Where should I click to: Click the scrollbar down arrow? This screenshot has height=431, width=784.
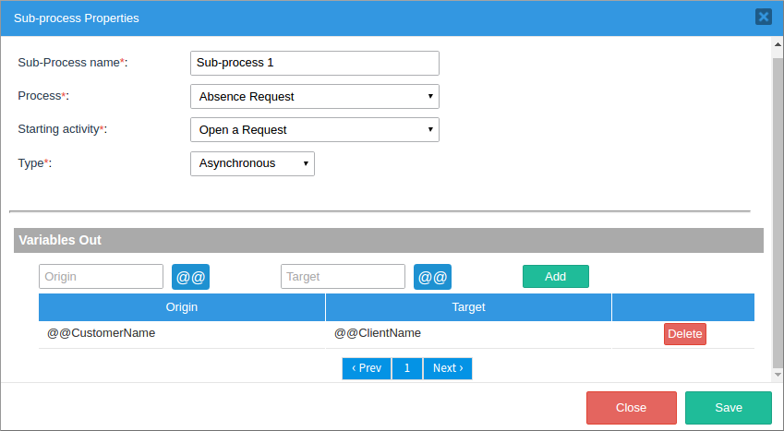click(778, 375)
